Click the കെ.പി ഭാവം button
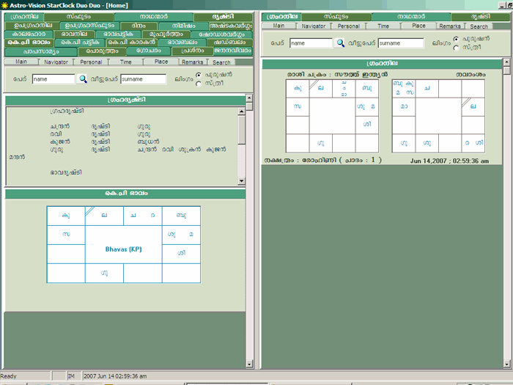Image resolution: width=513 pixels, height=385 pixels. (x=29, y=43)
